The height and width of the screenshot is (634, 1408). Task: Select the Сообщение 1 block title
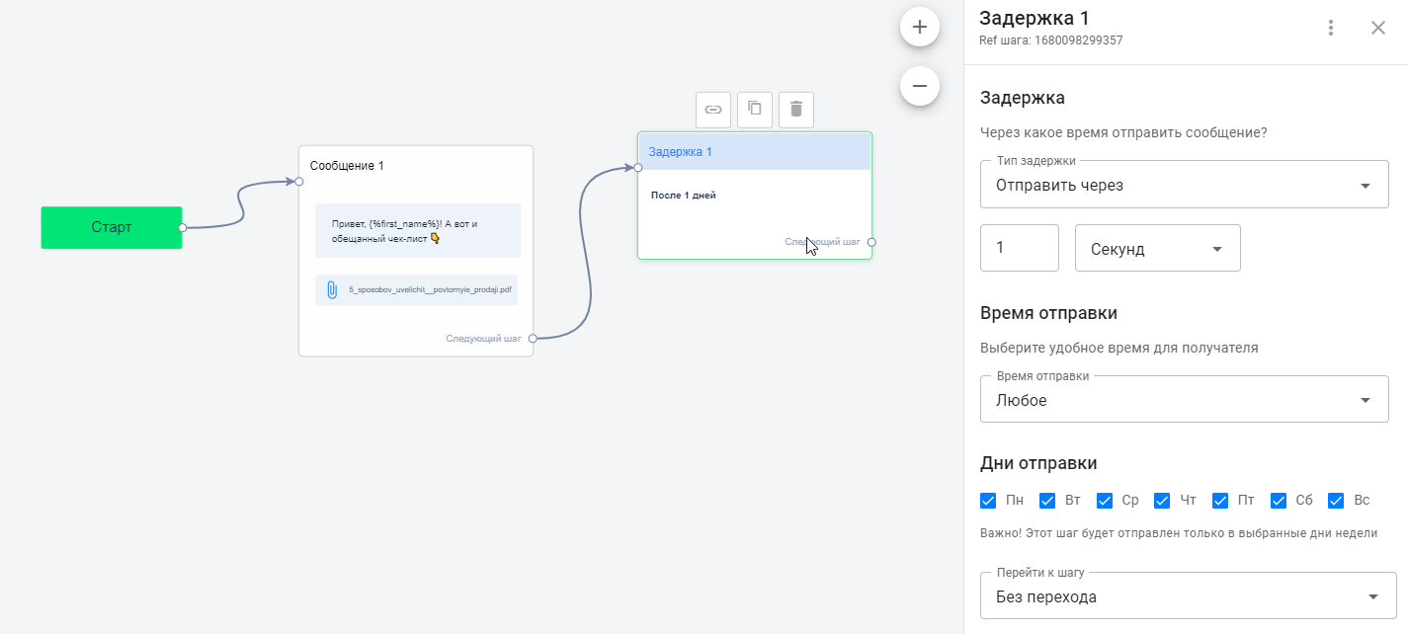pyautogui.click(x=347, y=166)
